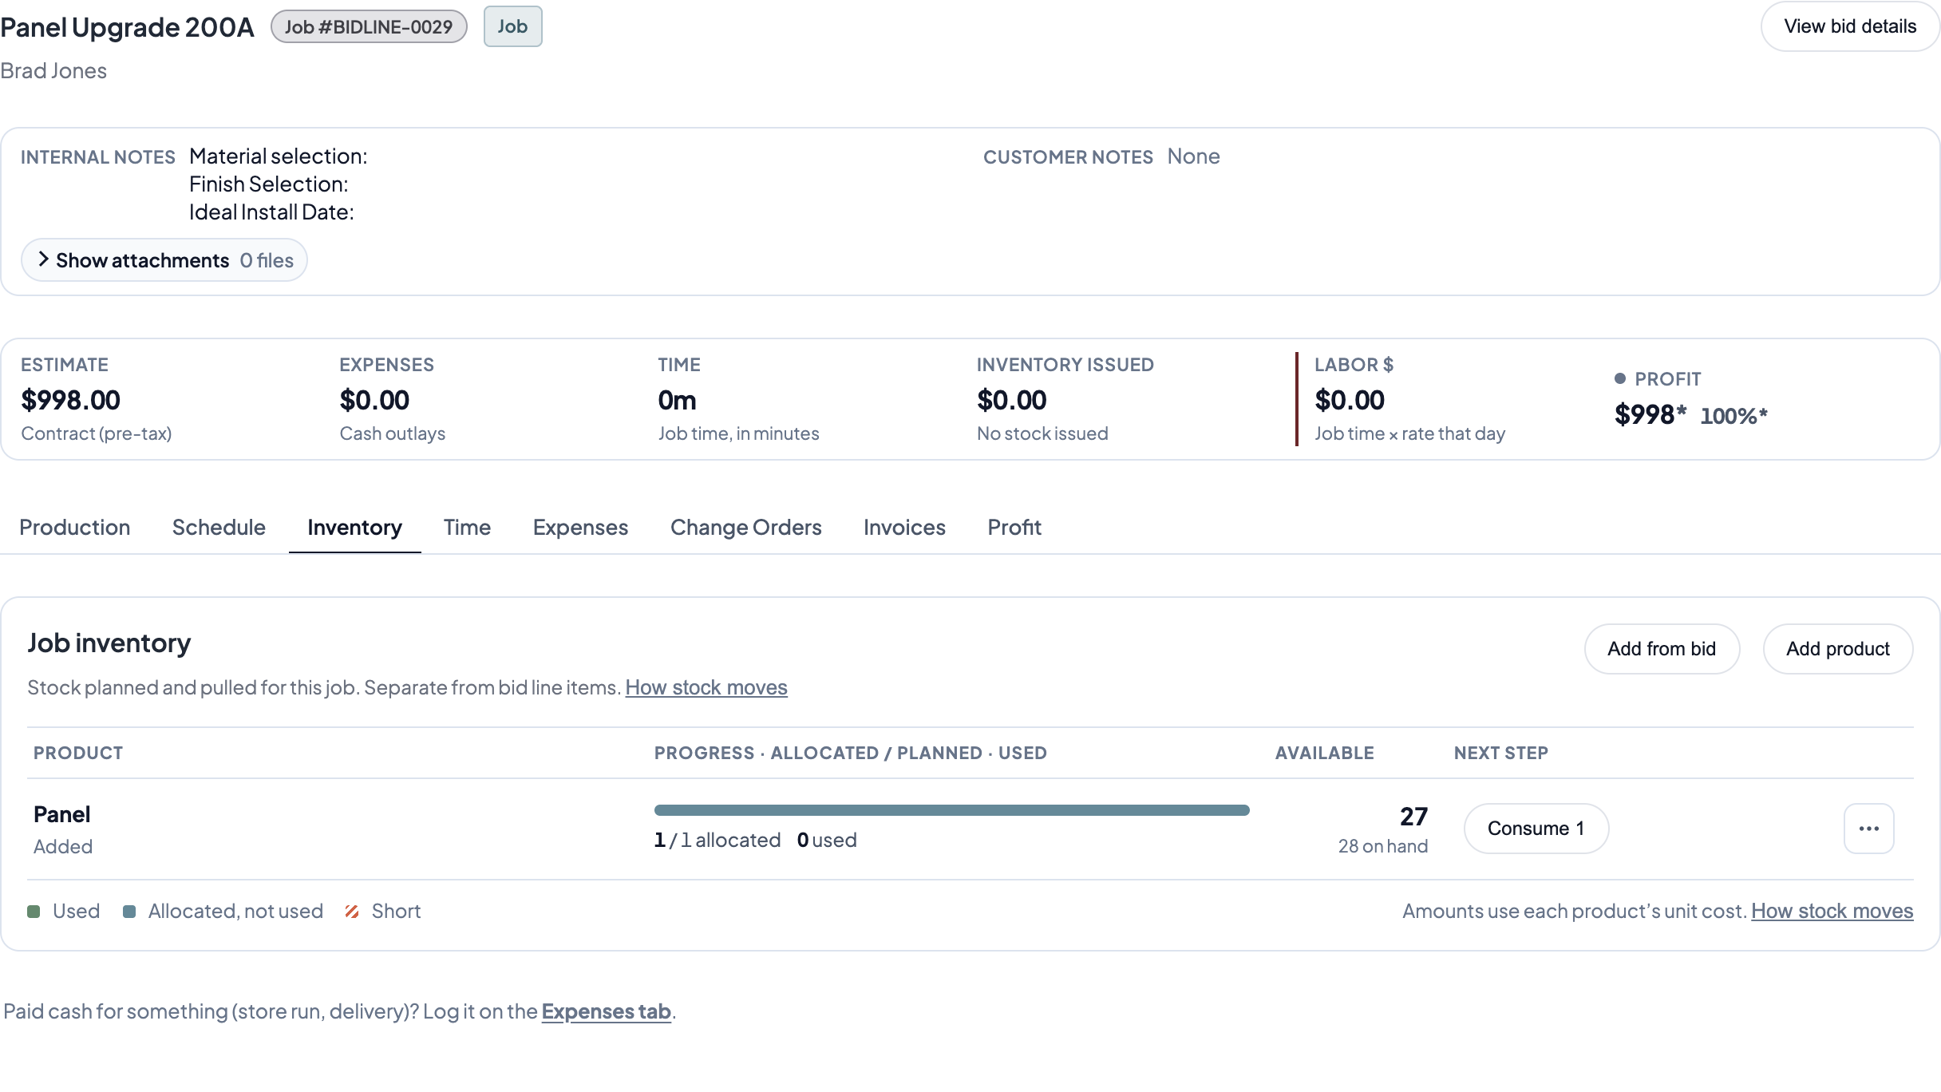The height and width of the screenshot is (1092, 1941).
Task: Click the 100%* profit margin
Action: (x=1733, y=416)
